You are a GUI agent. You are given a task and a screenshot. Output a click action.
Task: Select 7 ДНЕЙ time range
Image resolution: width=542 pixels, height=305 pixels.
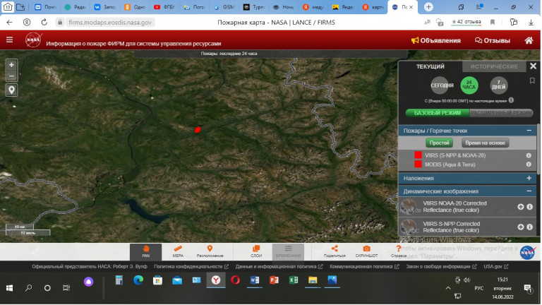(x=498, y=85)
